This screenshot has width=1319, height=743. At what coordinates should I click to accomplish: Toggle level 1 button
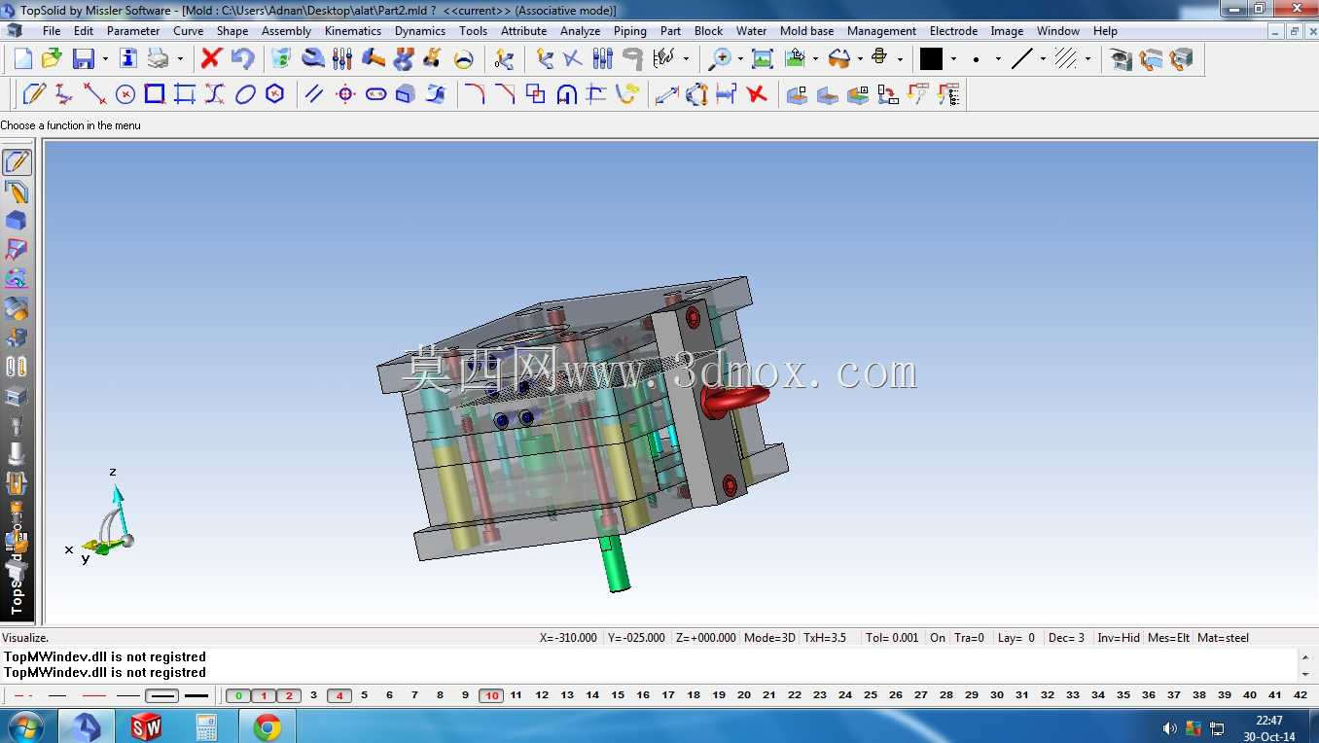coord(264,695)
